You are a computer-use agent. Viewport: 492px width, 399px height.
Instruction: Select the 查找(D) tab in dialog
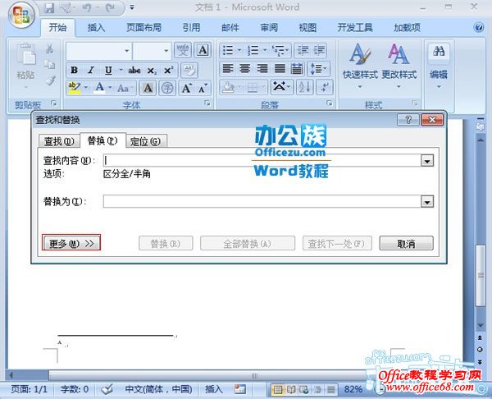tap(59, 141)
